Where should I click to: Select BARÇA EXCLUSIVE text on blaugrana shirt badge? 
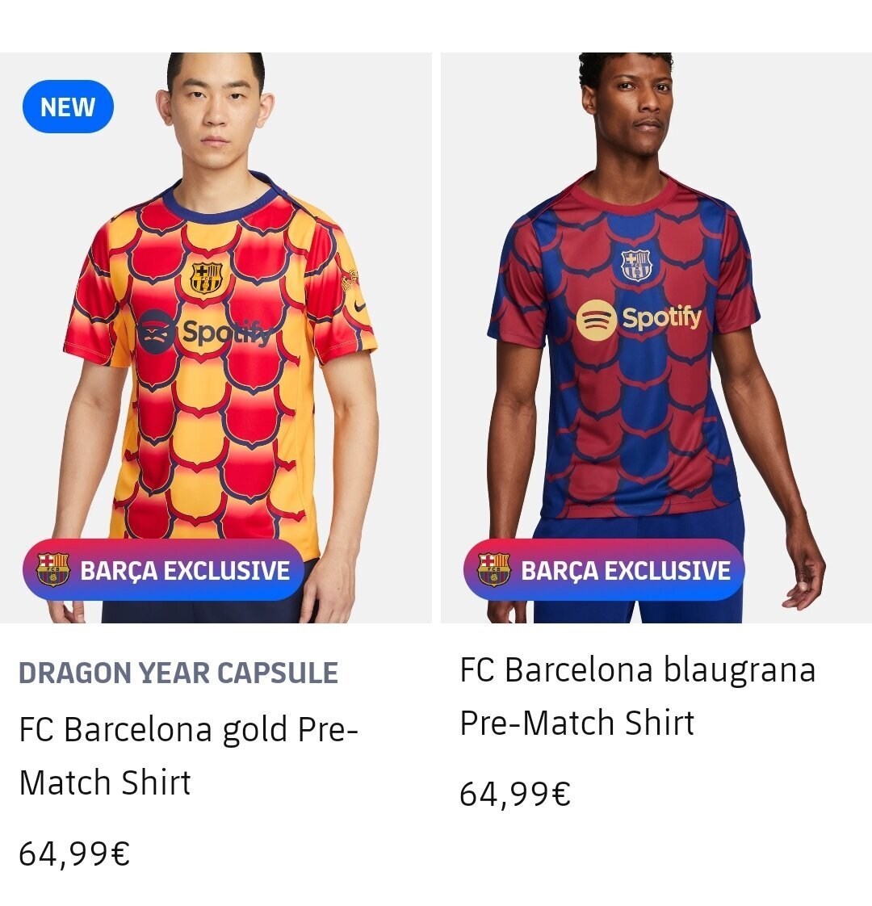[x=626, y=571]
